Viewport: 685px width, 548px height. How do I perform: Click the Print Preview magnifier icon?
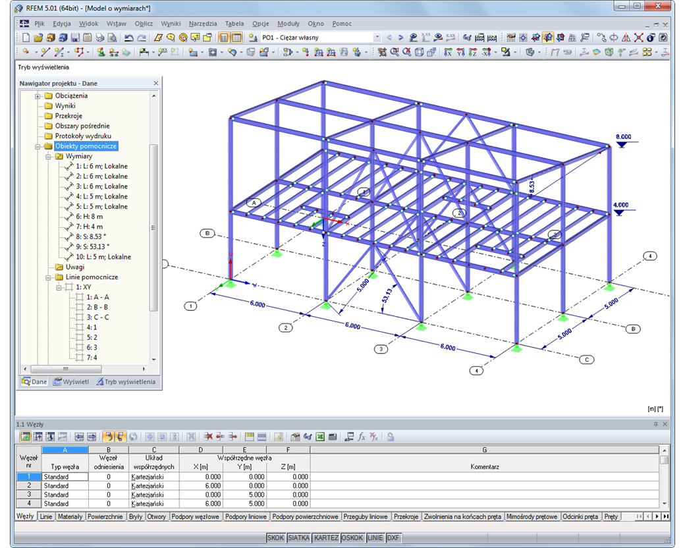click(x=112, y=38)
